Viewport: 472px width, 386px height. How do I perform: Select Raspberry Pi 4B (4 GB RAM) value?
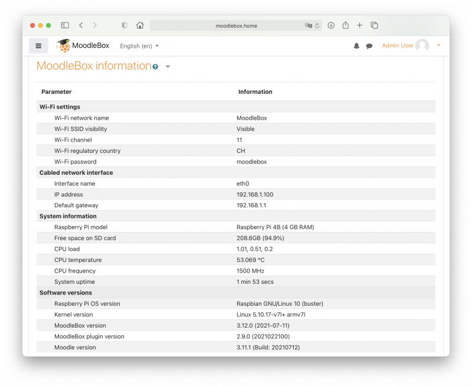pos(275,227)
